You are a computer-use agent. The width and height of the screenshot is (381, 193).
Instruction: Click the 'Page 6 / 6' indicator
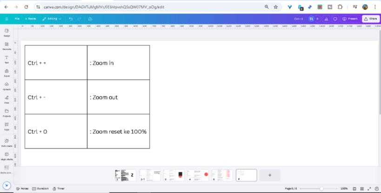point(291,189)
